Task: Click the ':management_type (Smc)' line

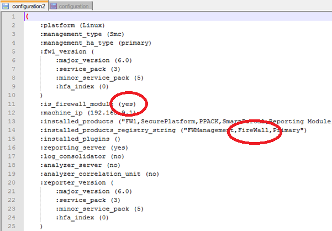Action: click(82, 34)
